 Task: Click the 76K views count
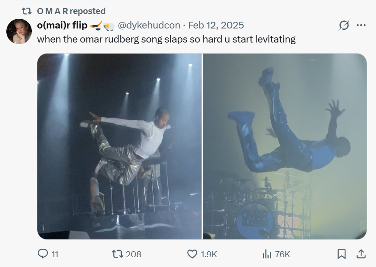coord(283,254)
